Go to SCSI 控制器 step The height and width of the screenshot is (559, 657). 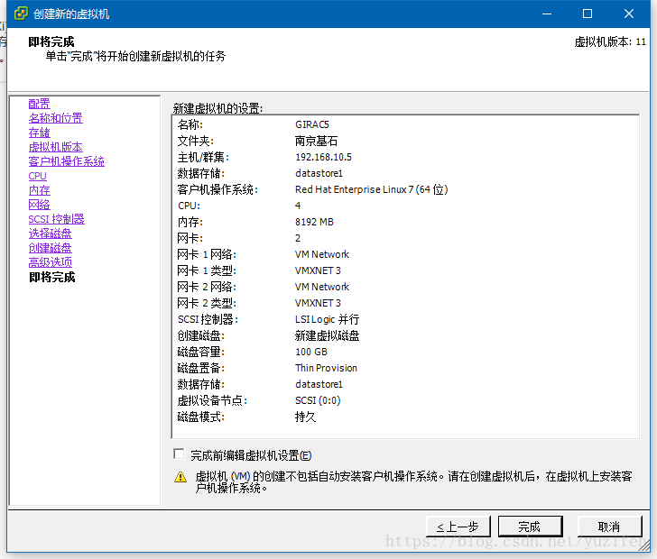(x=57, y=219)
